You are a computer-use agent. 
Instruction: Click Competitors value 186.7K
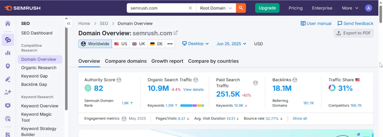(356, 106)
